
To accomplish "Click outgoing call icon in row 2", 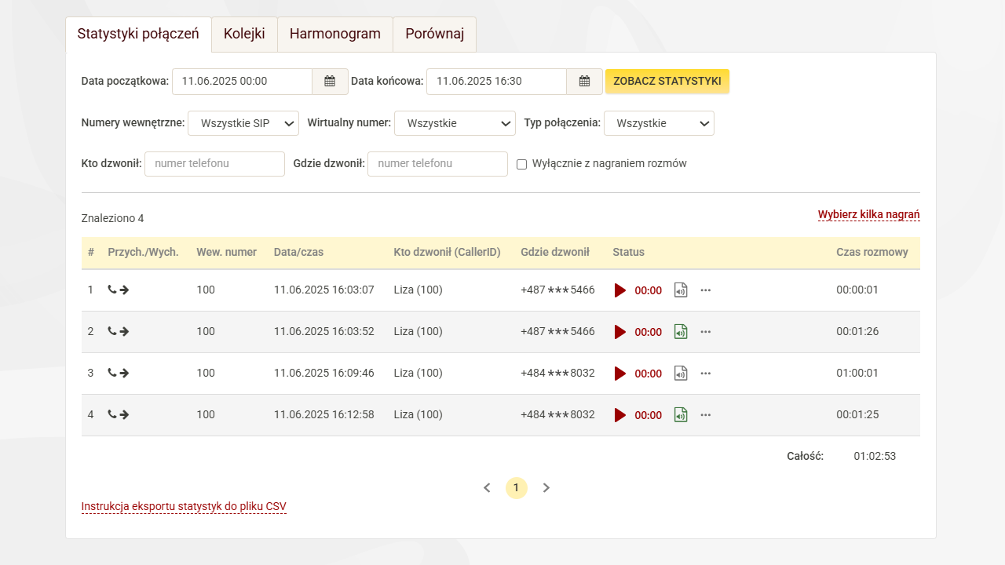I will point(119,331).
